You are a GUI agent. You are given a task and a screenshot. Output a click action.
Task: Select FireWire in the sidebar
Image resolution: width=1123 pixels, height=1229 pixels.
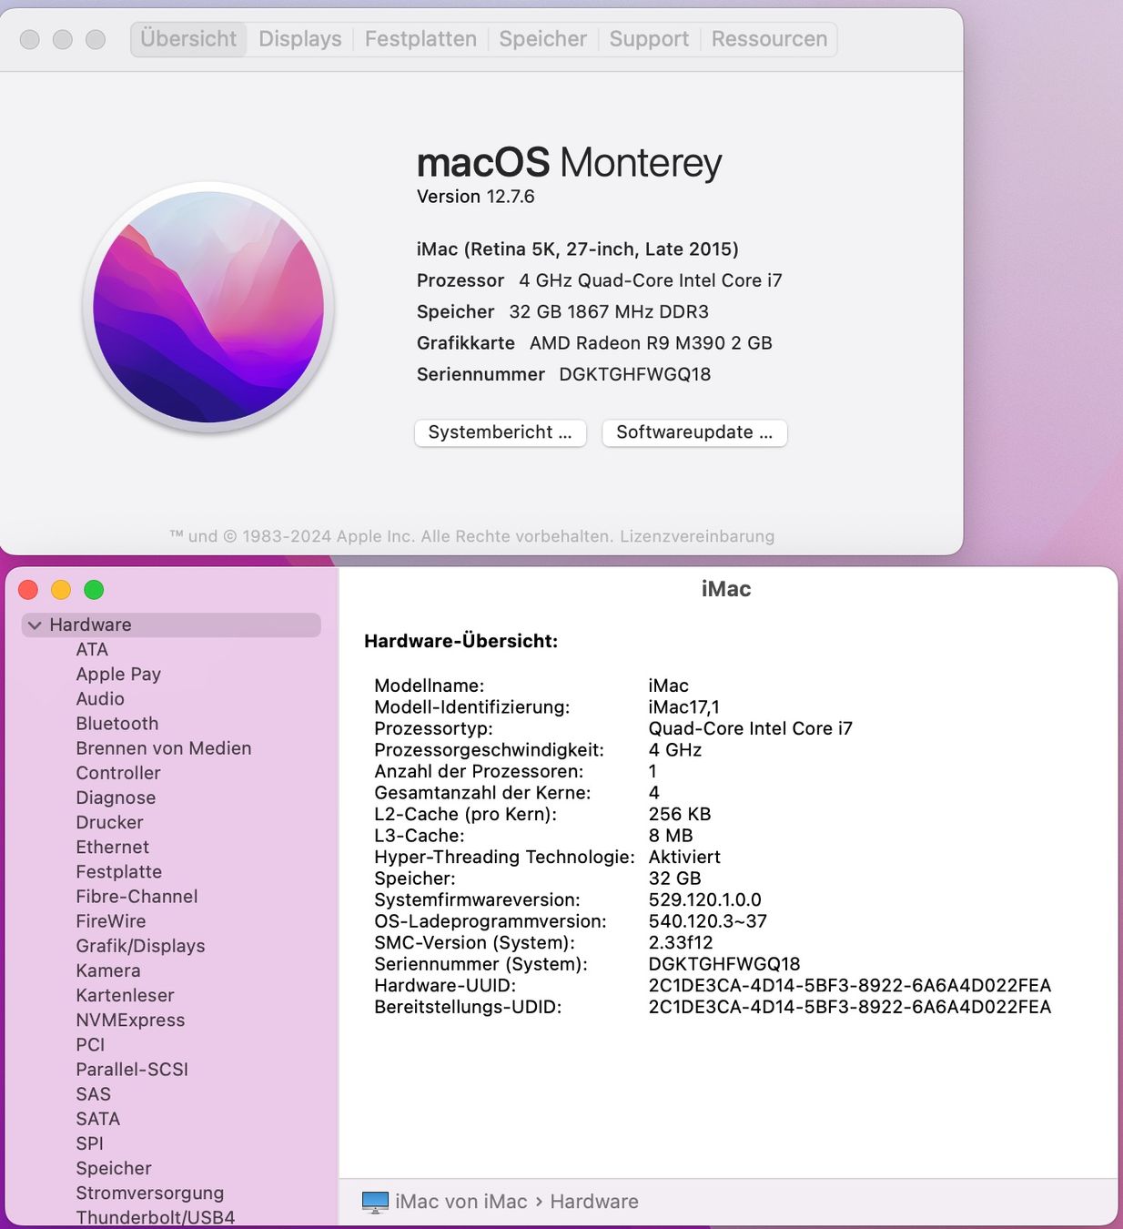pos(110,920)
